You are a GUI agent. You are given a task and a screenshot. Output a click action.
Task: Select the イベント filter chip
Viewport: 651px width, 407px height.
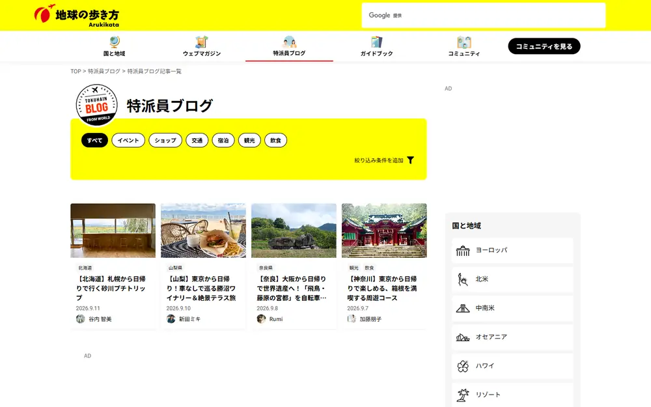coord(128,141)
